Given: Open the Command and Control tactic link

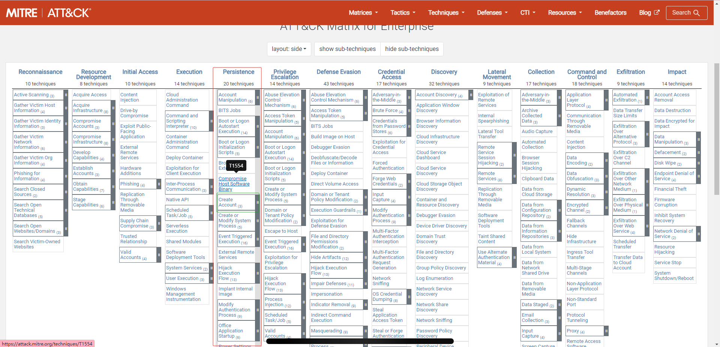Looking at the screenshot, I should coord(587,75).
